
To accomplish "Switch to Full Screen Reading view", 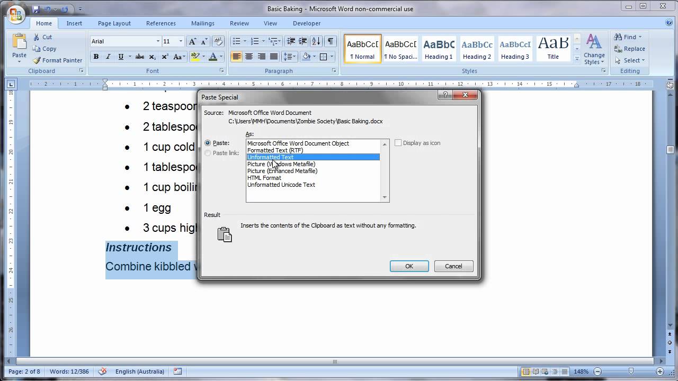I will [536, 371].
